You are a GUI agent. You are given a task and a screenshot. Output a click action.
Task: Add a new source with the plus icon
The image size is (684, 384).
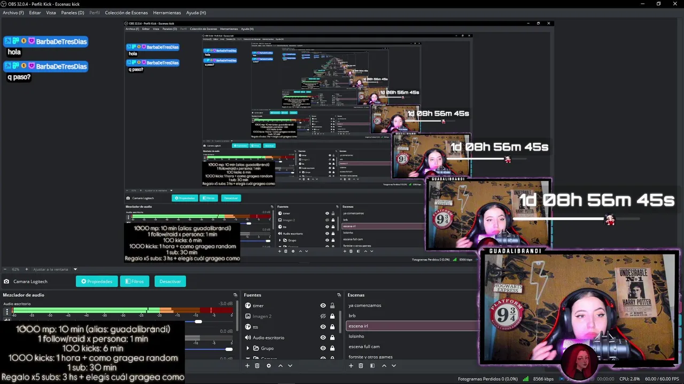pos(247,366)
